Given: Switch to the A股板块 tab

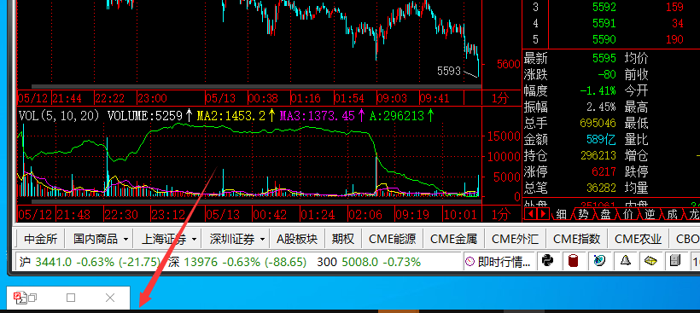Looking at the screenshot, I should [297, 240].
